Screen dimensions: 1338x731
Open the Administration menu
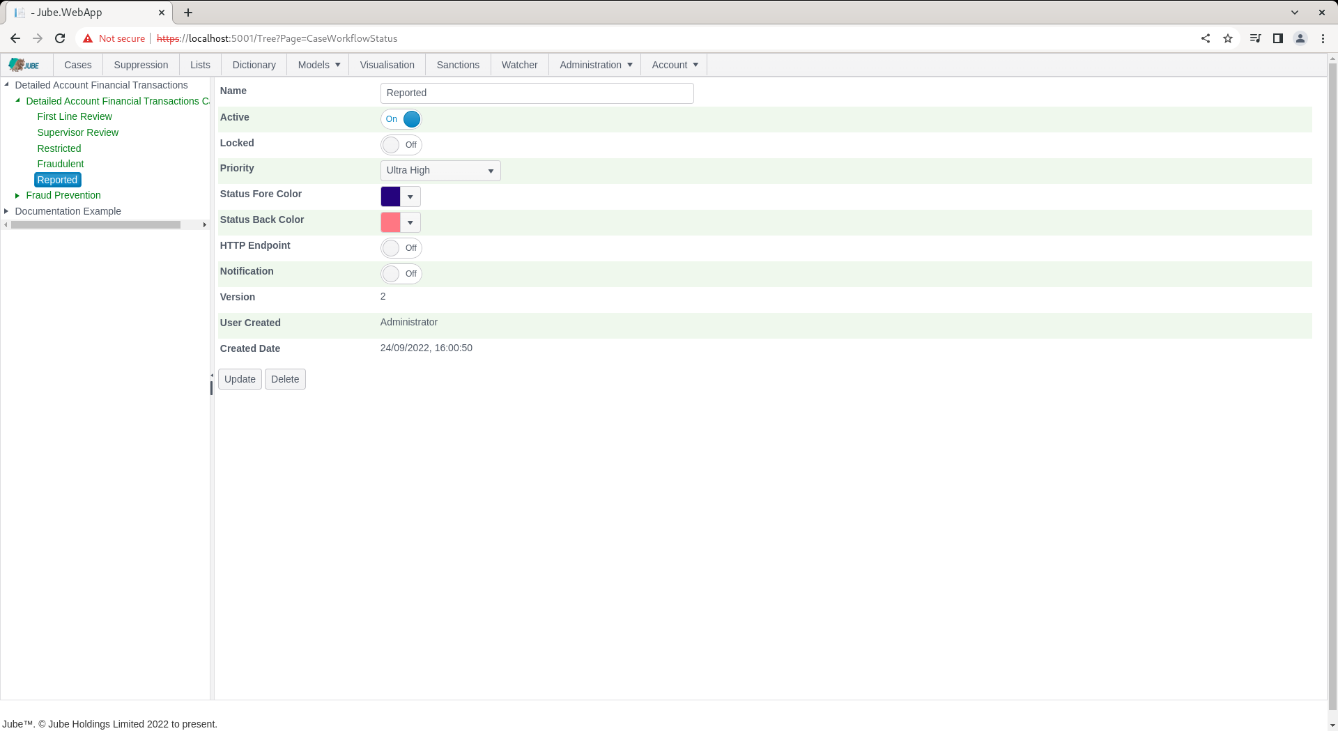[595, 65]
